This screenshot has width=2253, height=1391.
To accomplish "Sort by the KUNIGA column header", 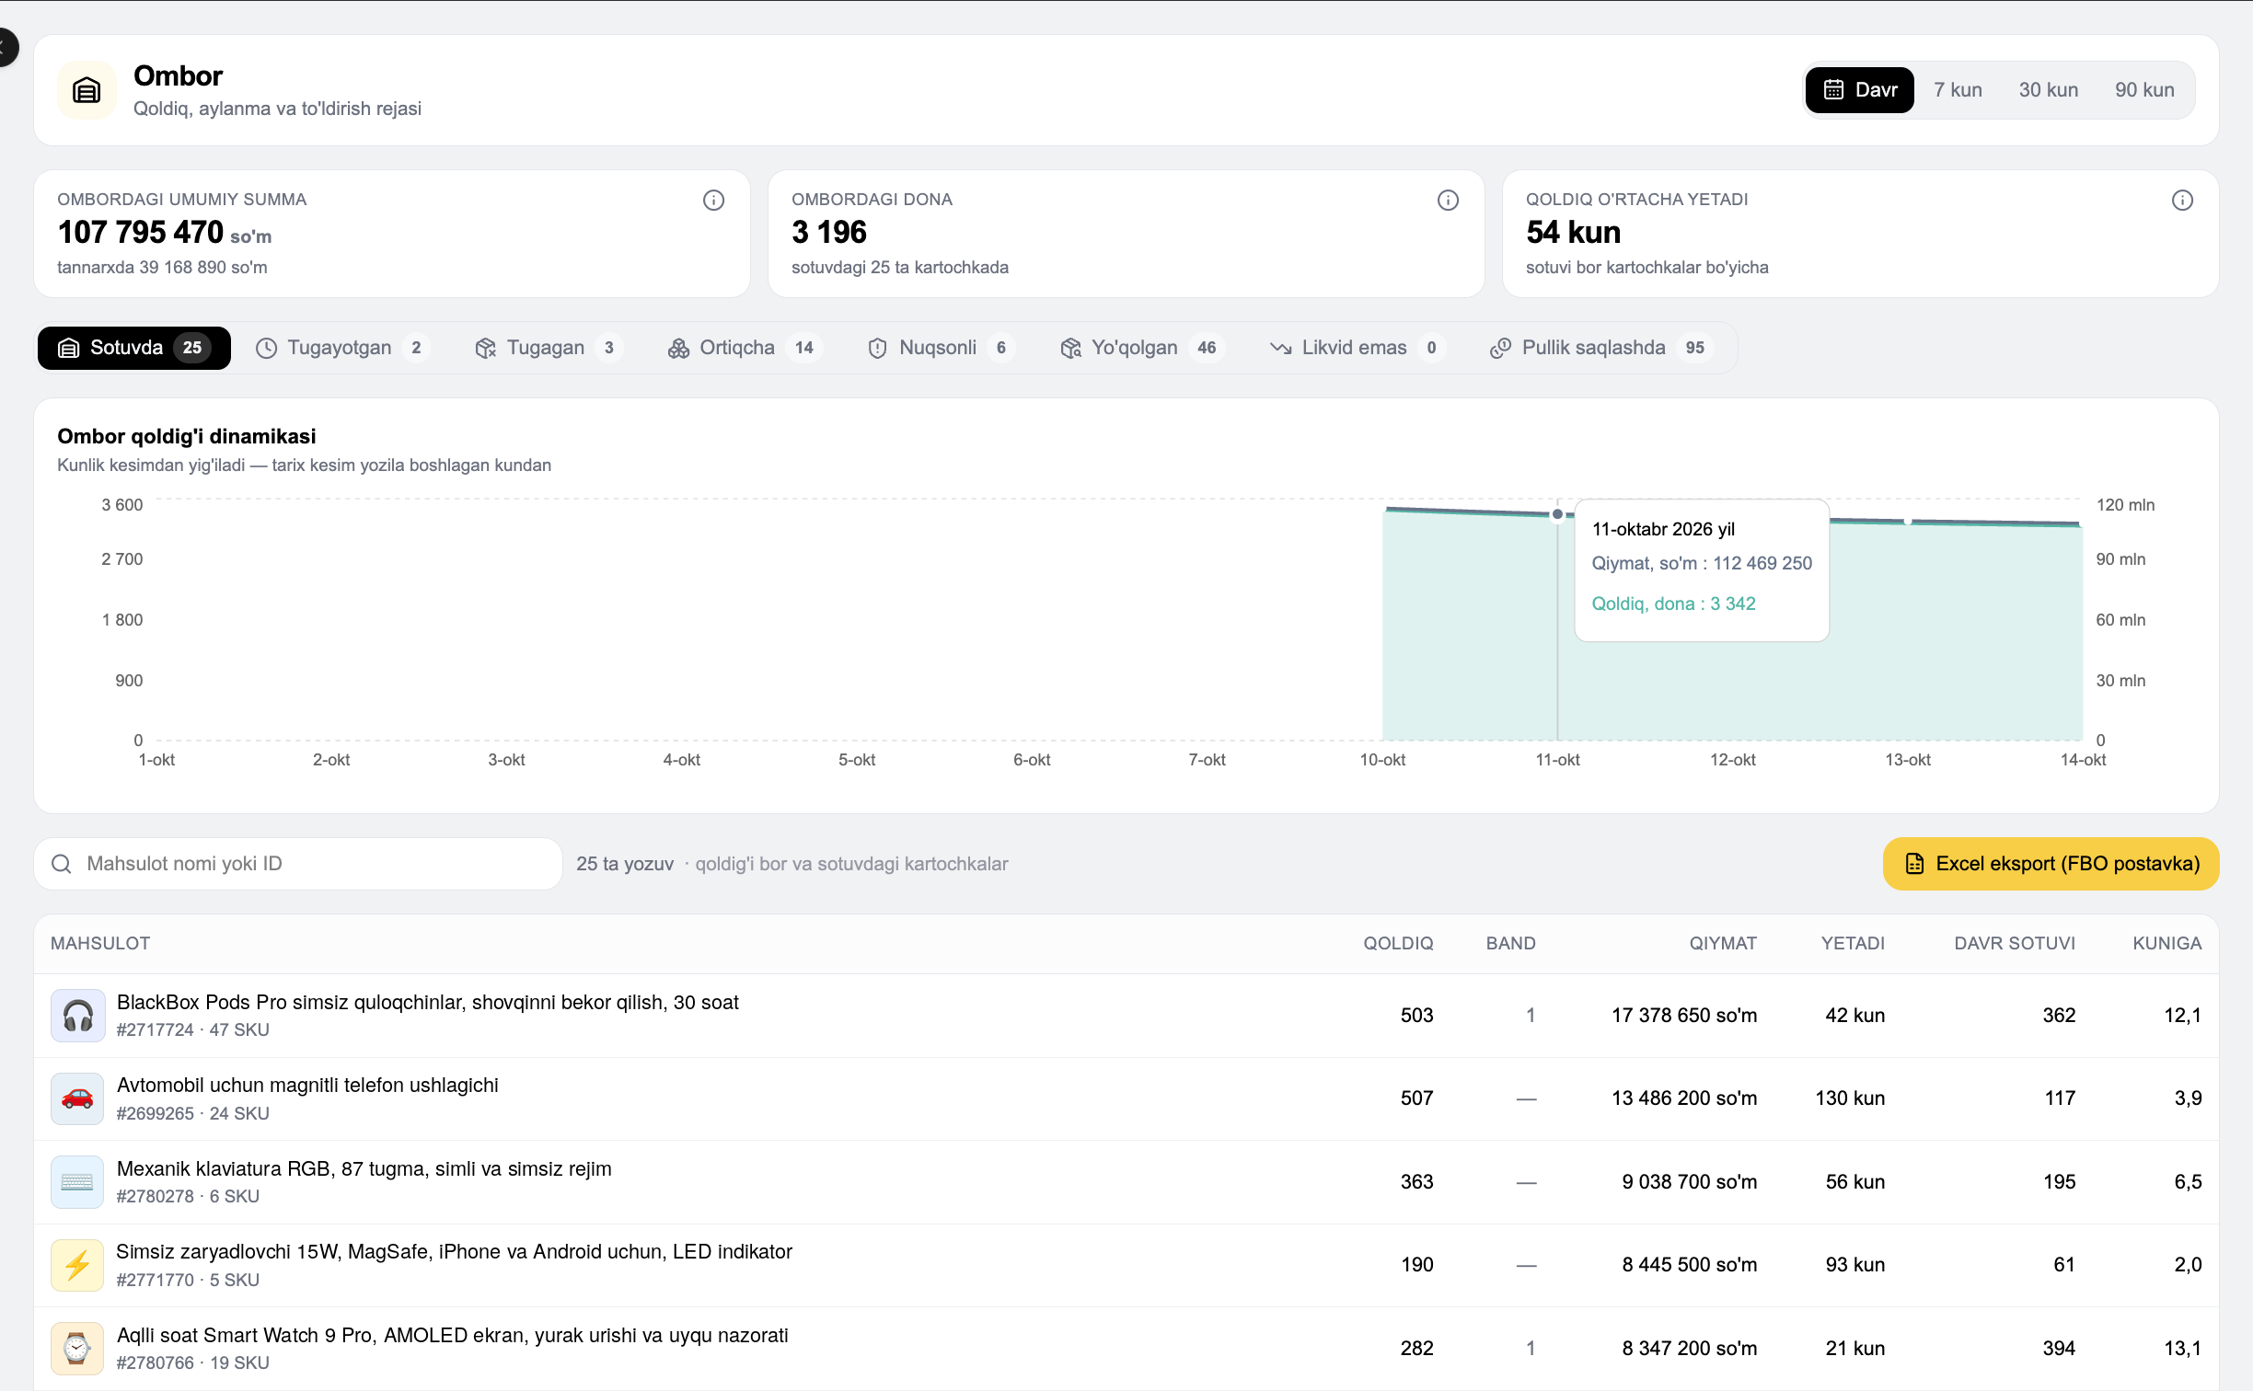I will pos(2167,944).
